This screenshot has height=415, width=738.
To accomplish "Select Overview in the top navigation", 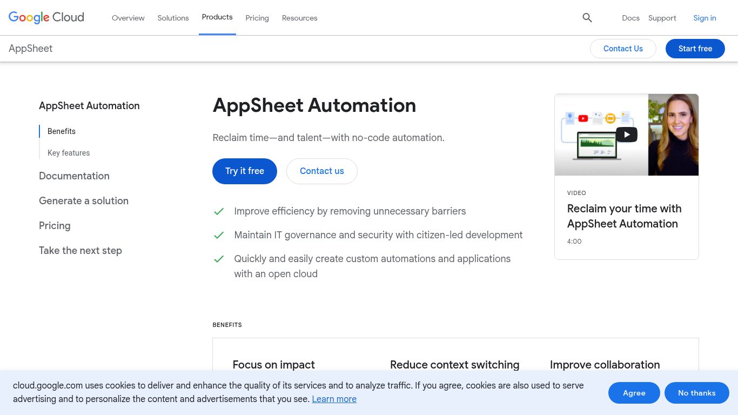I will pos(128,18).
